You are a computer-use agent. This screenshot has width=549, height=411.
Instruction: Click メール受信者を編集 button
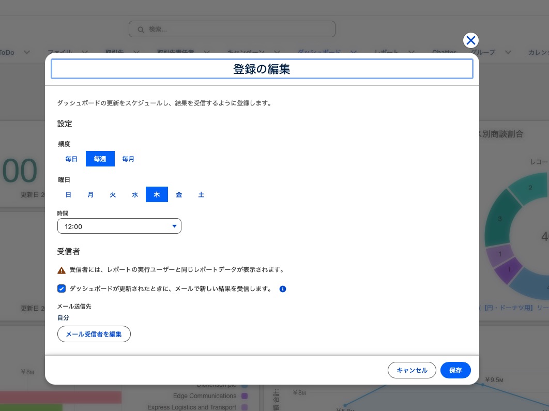pyautogui.click(x=94, y=334)
